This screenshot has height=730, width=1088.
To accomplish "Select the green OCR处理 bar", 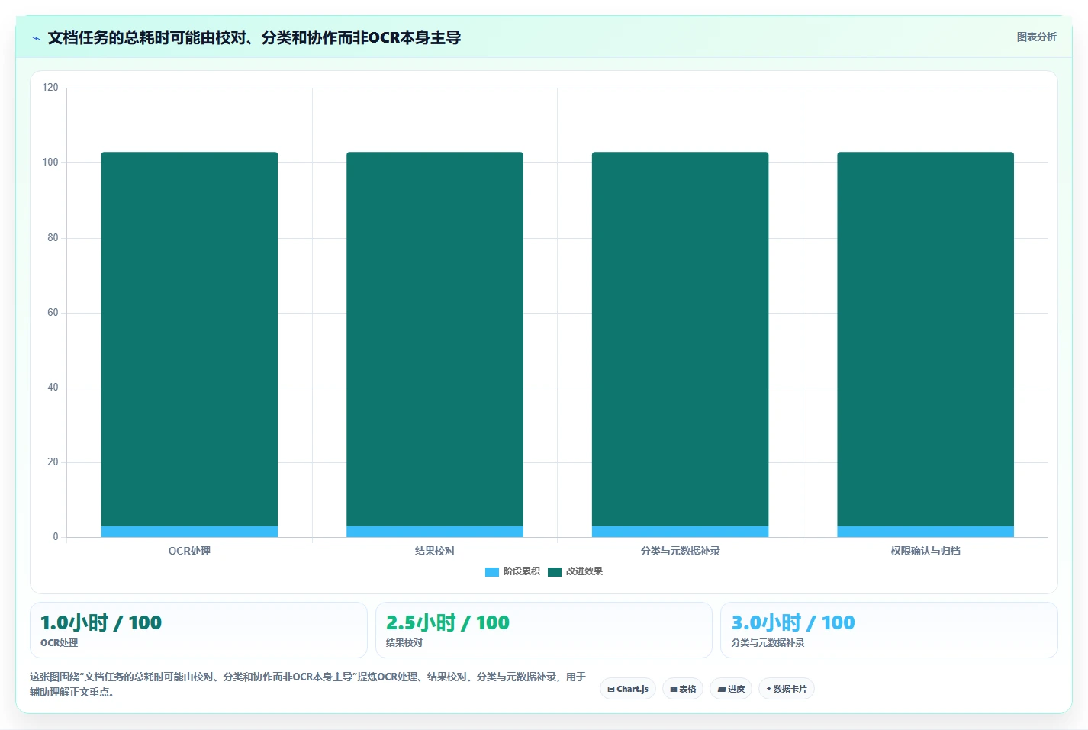I will pos(189,339).
